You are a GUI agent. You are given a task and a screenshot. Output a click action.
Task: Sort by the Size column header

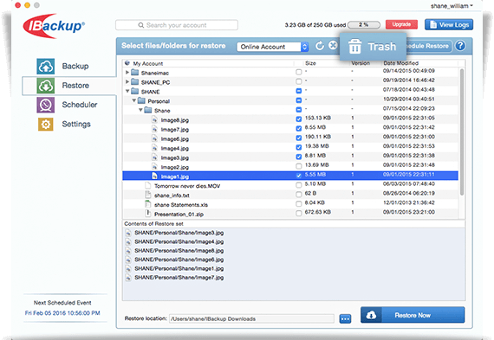[310, 63]
